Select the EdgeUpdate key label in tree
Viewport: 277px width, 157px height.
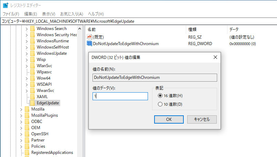[48, 103]
